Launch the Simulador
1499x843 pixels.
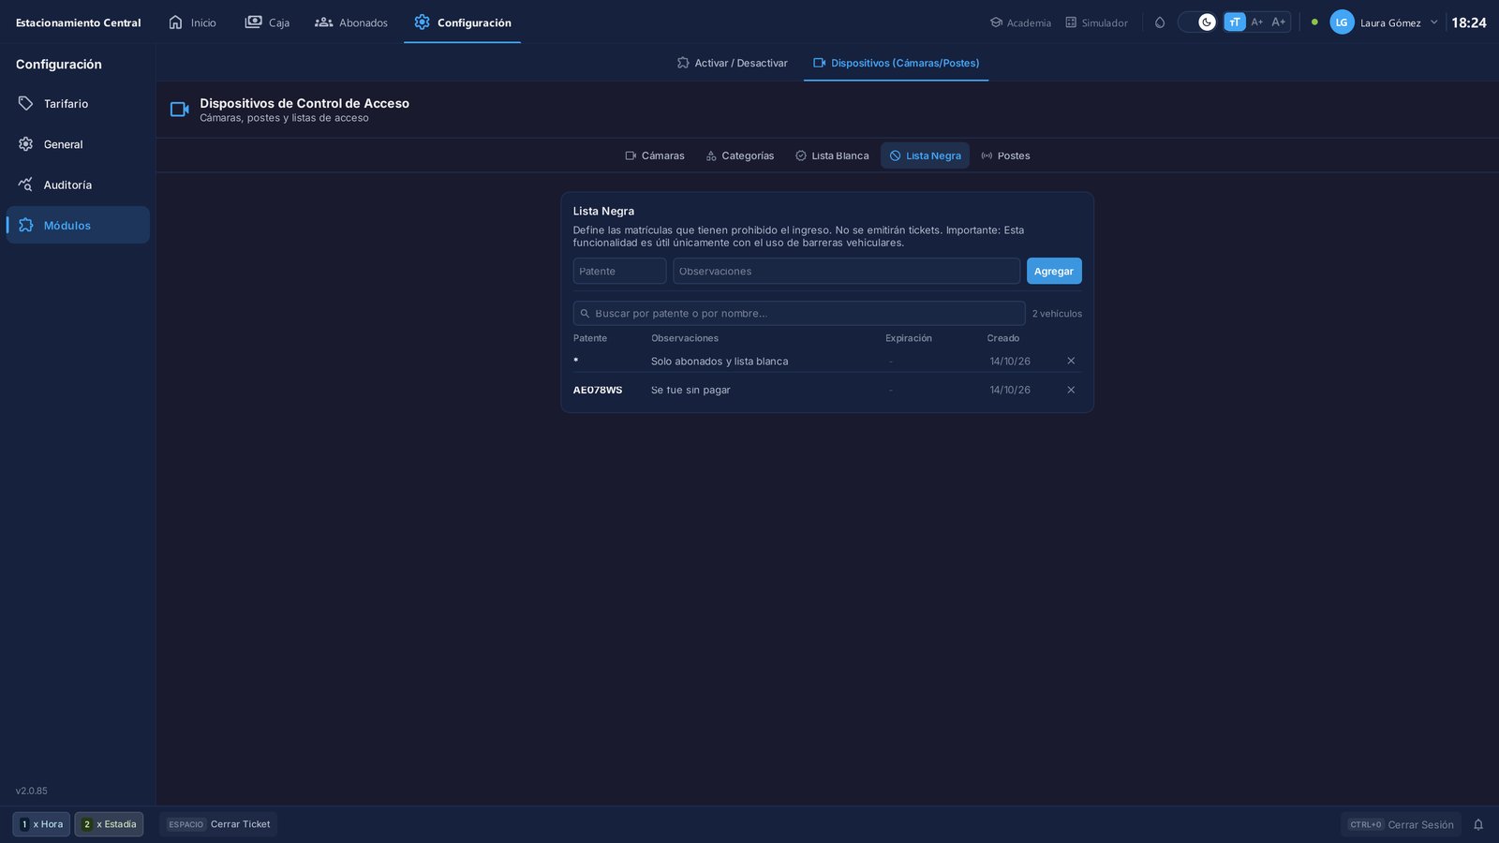(x=1096, y=22)
